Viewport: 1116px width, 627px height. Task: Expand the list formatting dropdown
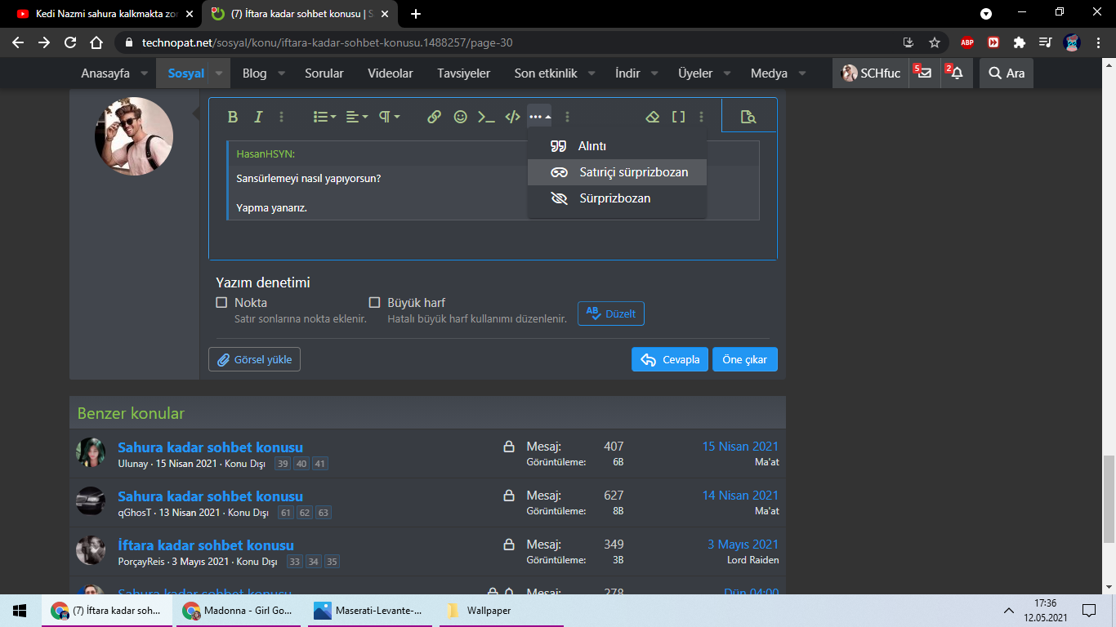[x=325, y=117]
